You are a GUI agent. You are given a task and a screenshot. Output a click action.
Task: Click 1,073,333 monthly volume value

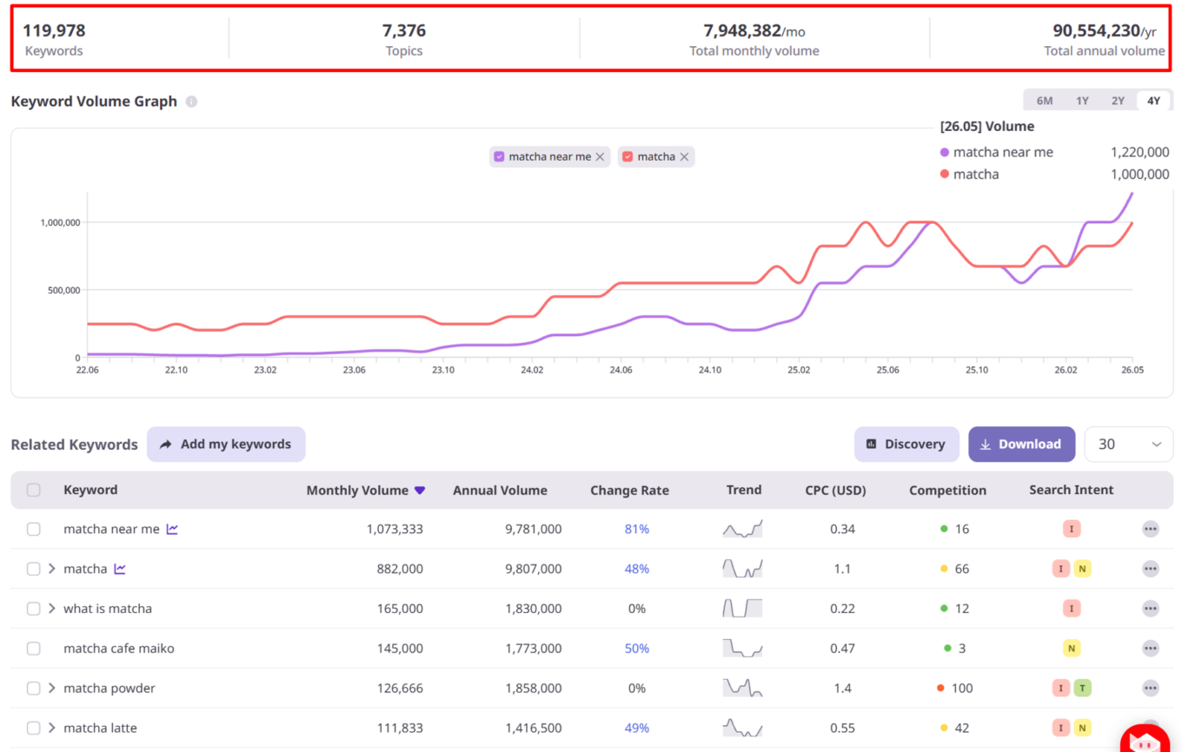pyautogui.click(x=395, y=529)
